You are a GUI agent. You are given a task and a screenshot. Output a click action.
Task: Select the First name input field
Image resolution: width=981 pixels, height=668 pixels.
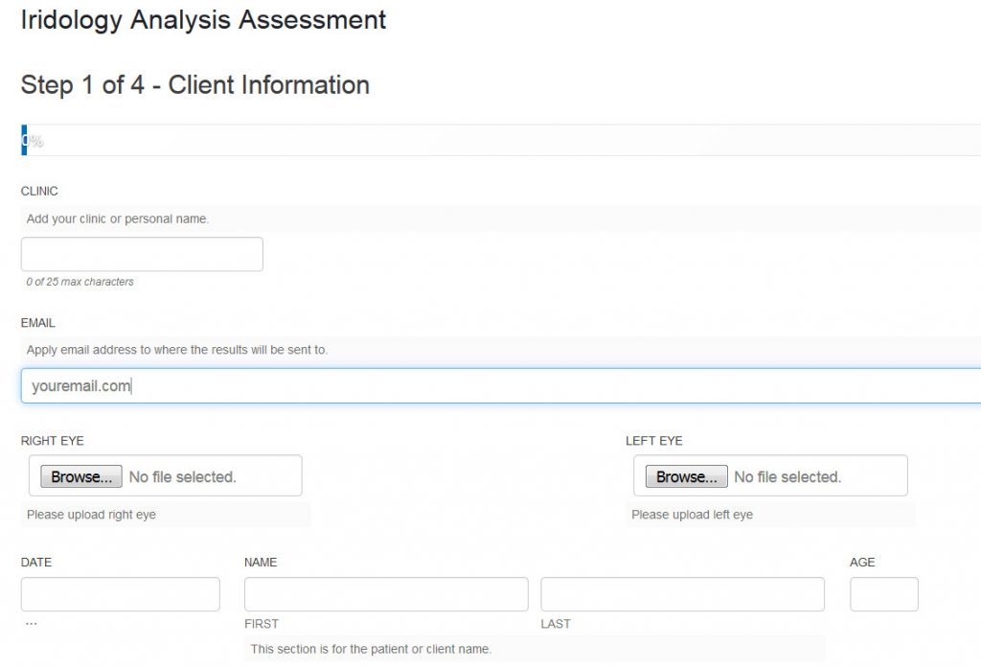[x=386, y=594]
